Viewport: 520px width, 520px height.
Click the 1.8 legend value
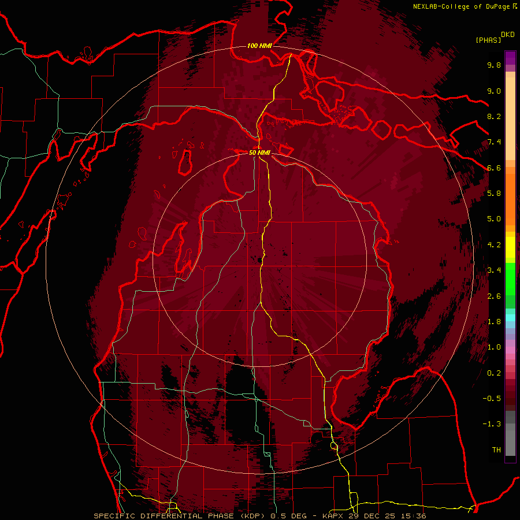point(494,322)
